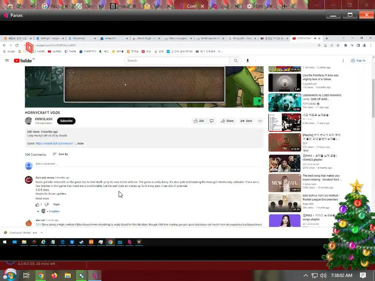Open the YouTube hamburger guide menu
Viewport: 375px width, 281px height.
[7, 61]
